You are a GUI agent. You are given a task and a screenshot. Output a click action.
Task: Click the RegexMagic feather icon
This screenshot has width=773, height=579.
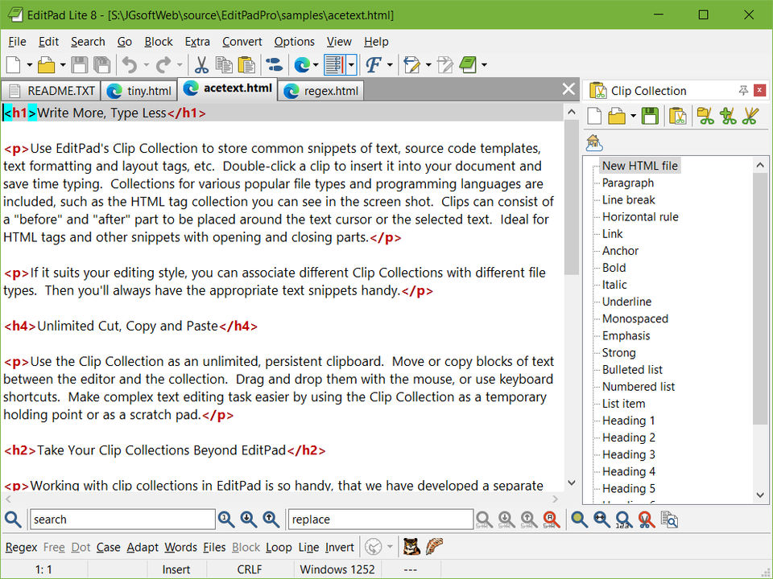(434, 547)
